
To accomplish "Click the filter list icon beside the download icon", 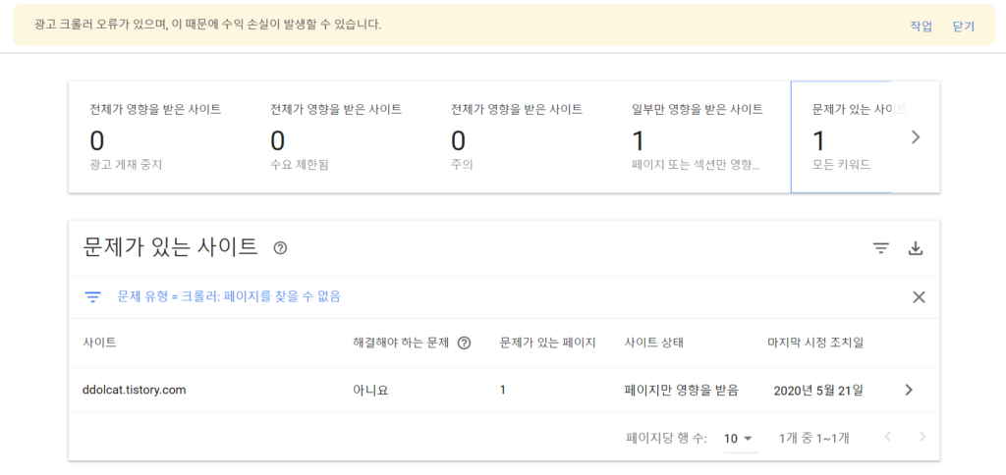I will 881,248.
